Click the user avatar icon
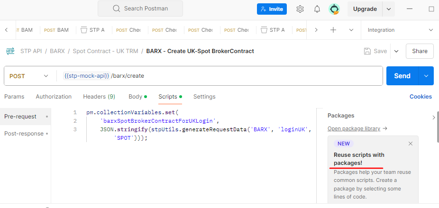This screenshot has width=439, height=208. pos(334,9)
